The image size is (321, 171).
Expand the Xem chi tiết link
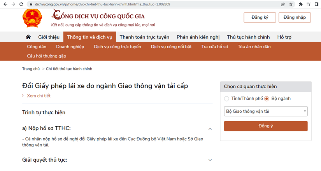coord(39,96)
